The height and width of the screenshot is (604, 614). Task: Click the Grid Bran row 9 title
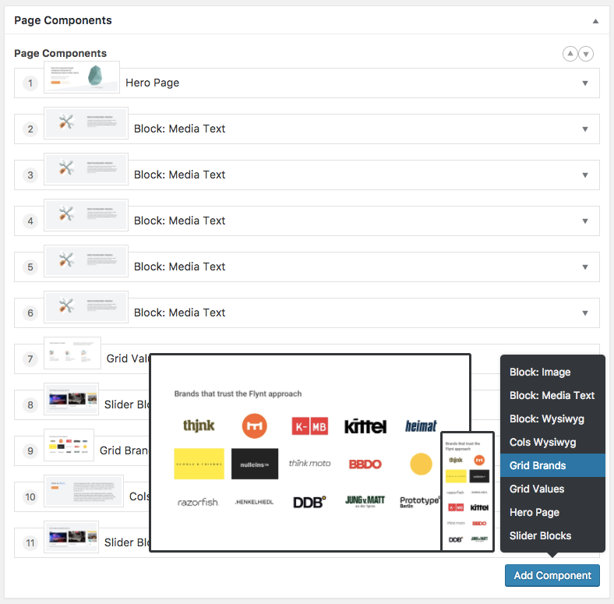(x=124, y=450)
